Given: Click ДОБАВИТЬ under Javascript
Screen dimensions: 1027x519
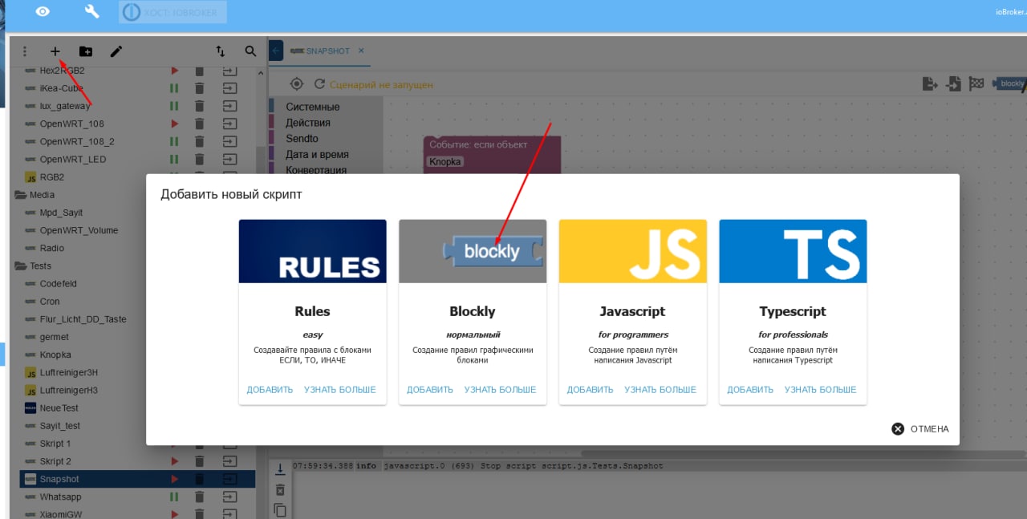Looking at the screenshot, I should click(x=590, y=390).
